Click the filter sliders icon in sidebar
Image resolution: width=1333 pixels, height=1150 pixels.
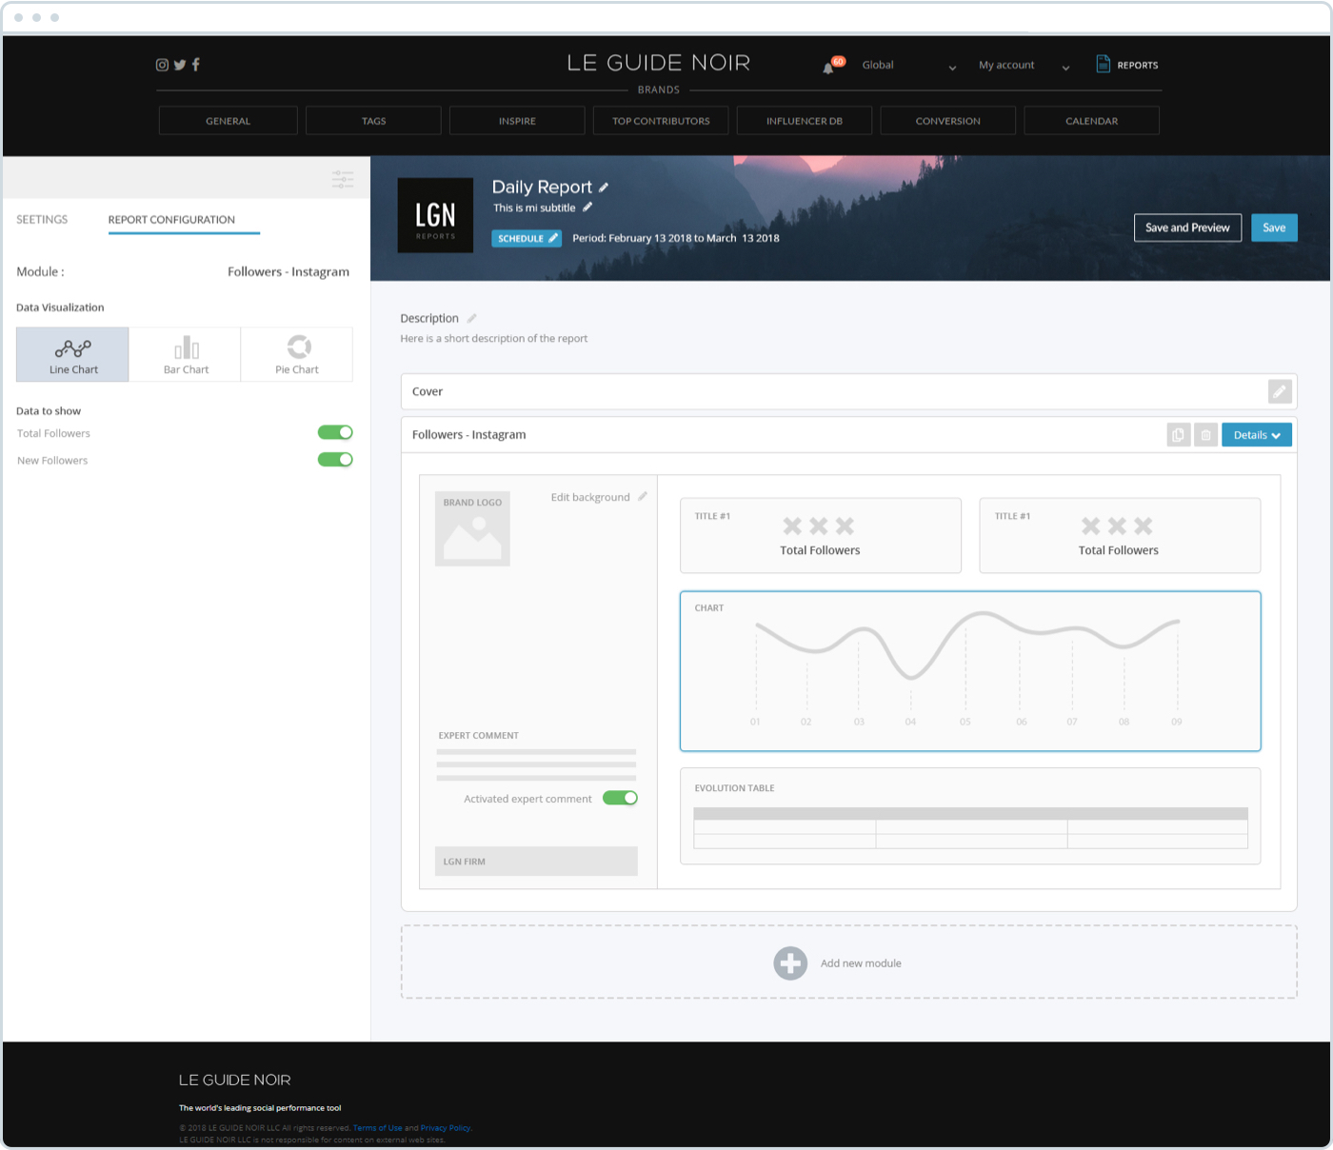point(343,178)
